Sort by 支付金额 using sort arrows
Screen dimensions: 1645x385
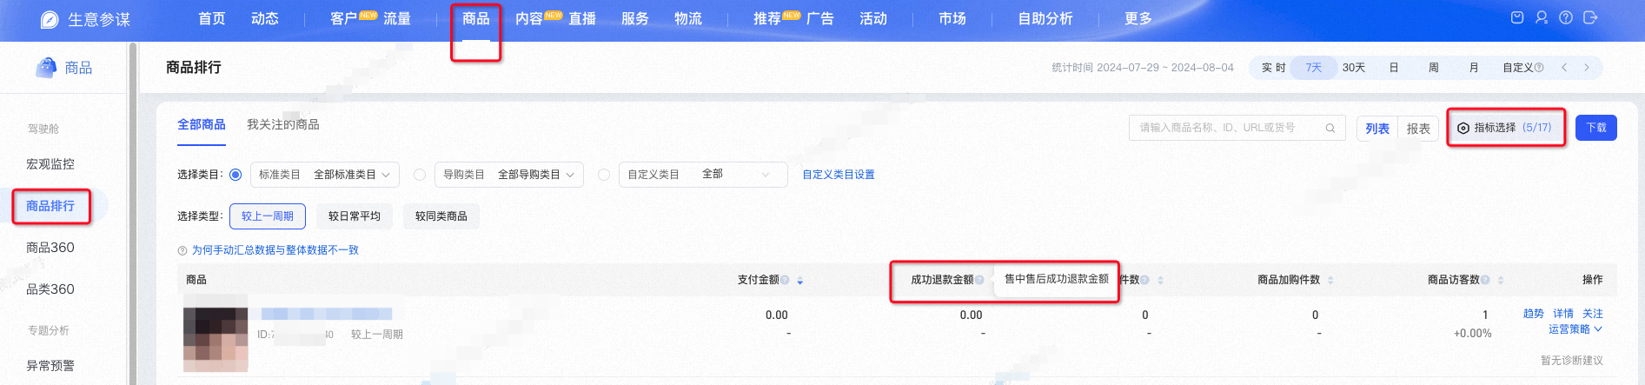point(799,280)
